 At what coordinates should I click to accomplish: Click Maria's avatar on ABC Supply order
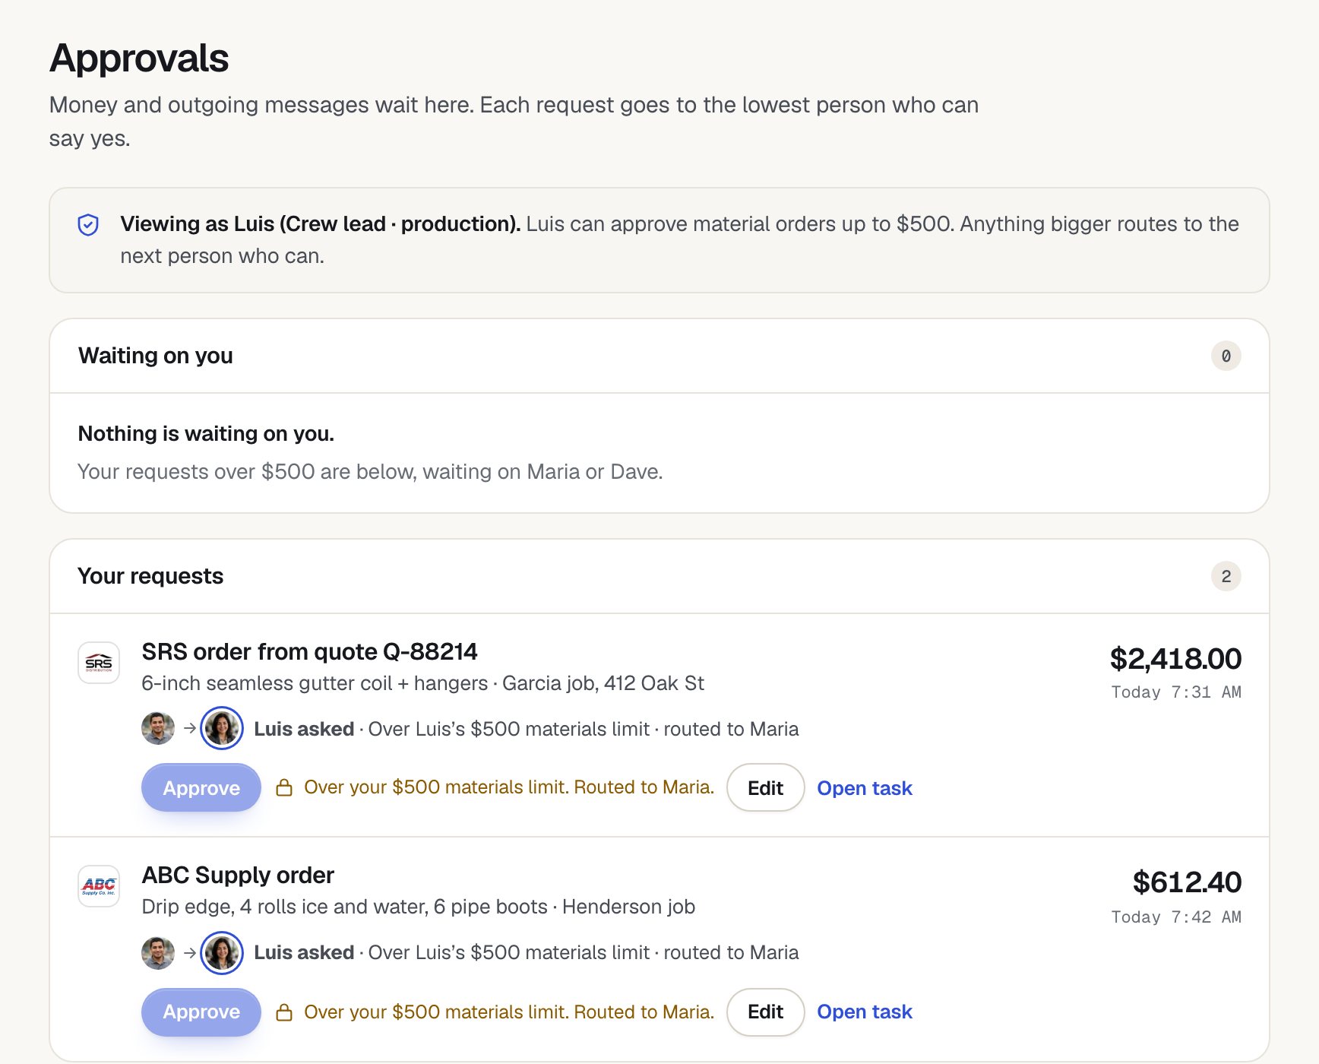click(x=222, y=952)
